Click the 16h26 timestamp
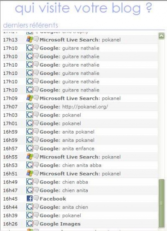The height and width of the screenshot is (231, 167). point(10,224)
